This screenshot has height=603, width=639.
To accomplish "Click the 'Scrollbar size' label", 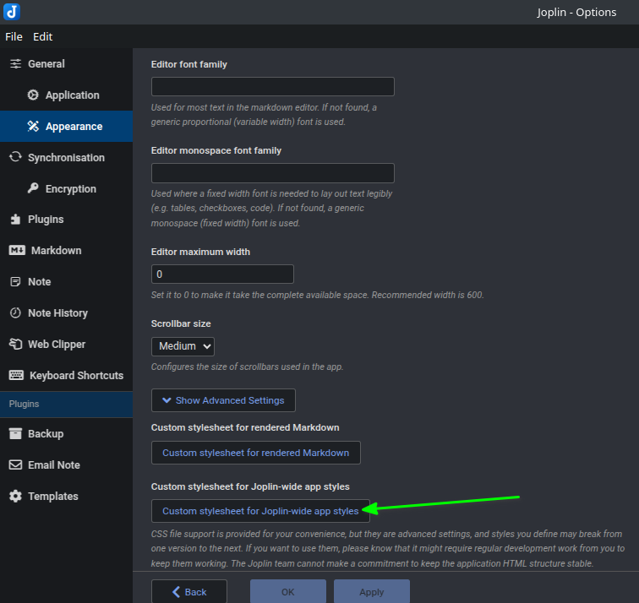I will pos(181,323).
